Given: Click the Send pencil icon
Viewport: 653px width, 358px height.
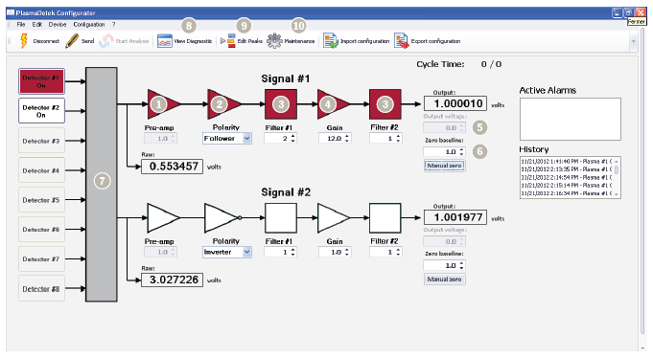Looking at the screenshot, I should [72, 41].
